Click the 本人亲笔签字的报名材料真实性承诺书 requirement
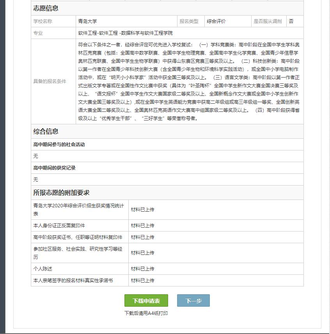Image resolution: width=330 pixels, height=334 pixels. [x=73, y=281]
